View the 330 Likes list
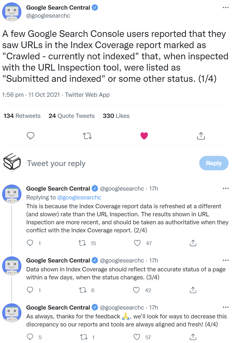 tap(116, 116)
